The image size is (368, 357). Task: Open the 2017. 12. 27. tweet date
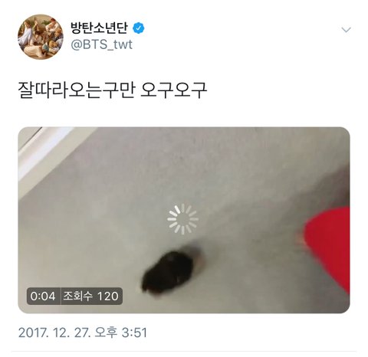coord(54,332)
